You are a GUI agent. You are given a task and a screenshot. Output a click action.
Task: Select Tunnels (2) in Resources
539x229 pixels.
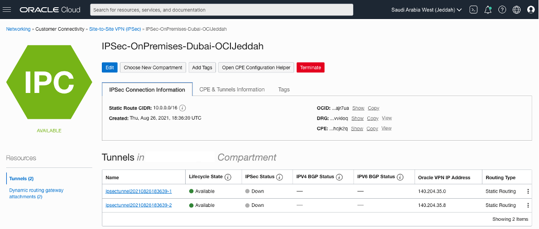pos(21,179)
